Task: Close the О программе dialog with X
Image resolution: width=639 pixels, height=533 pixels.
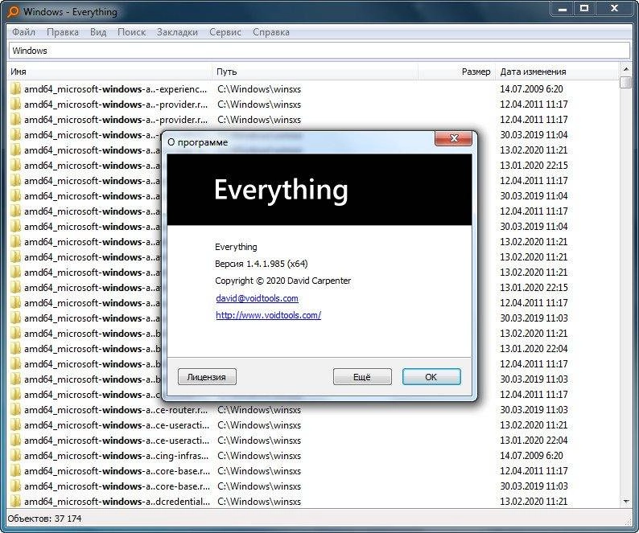Action: tap(454, 138)
